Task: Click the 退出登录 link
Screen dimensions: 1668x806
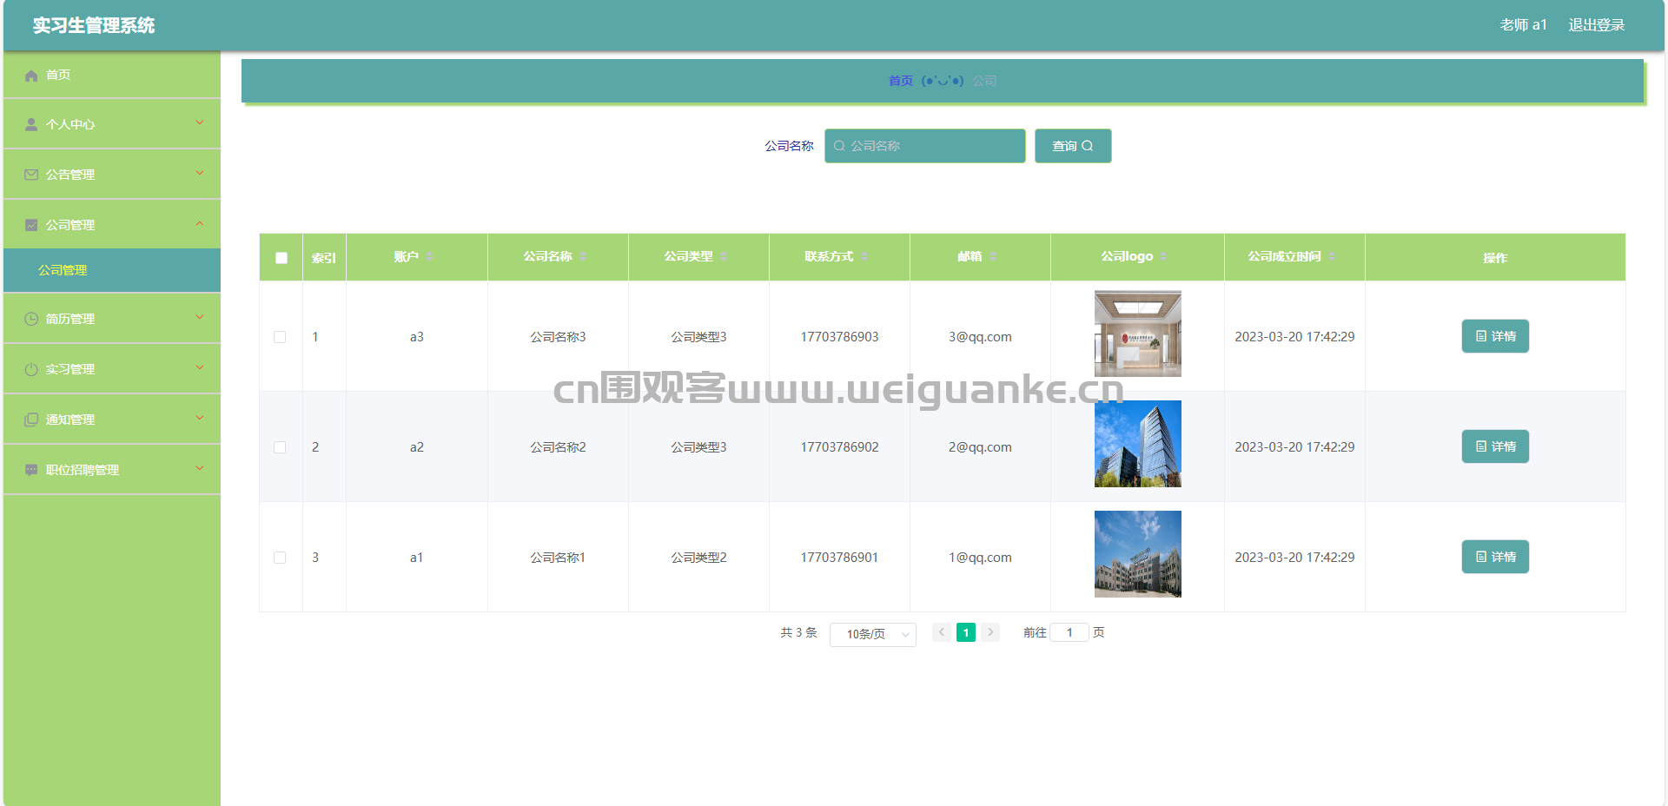Action: [1597, 25]
